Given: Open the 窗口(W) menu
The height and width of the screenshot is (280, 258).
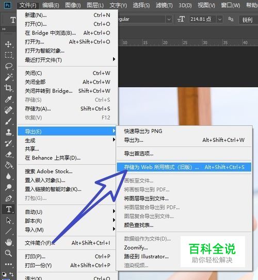Looking at the screenshot, I should (x=231, y=5).
